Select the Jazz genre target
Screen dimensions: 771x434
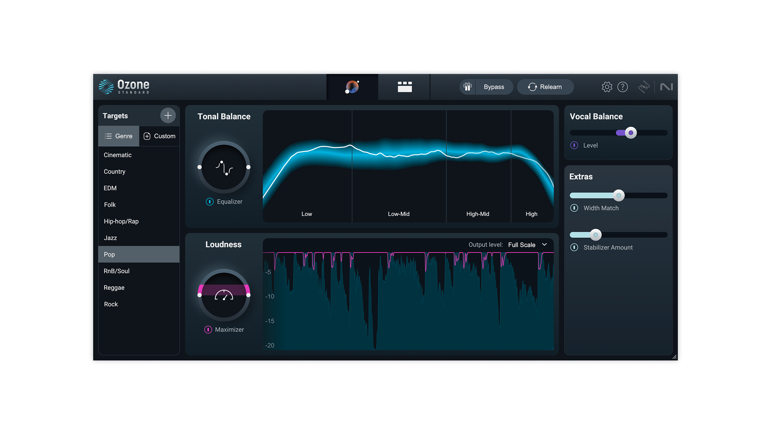(x=139, y=238)
